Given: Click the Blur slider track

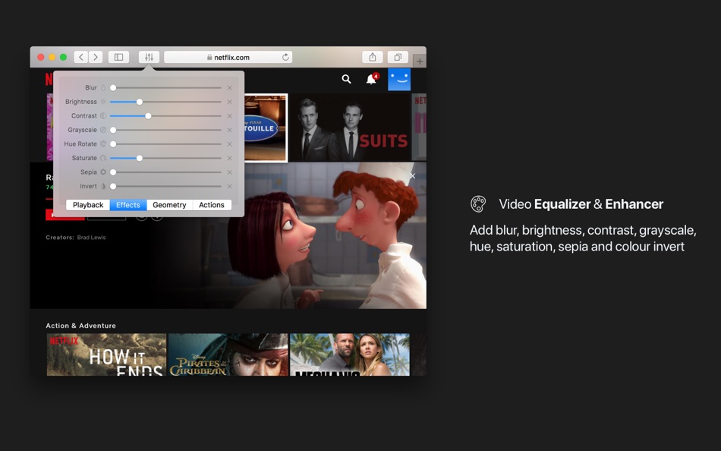Looking at the screenshot, I should [166, 88].
